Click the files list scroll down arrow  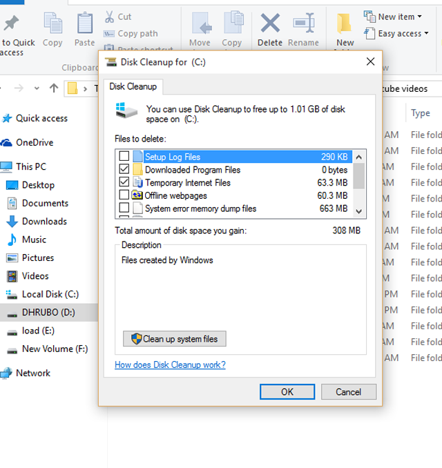coord(359,211)
